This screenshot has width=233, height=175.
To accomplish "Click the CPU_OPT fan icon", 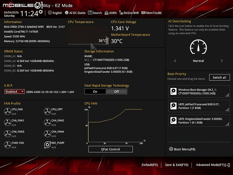I will point(47,111).
